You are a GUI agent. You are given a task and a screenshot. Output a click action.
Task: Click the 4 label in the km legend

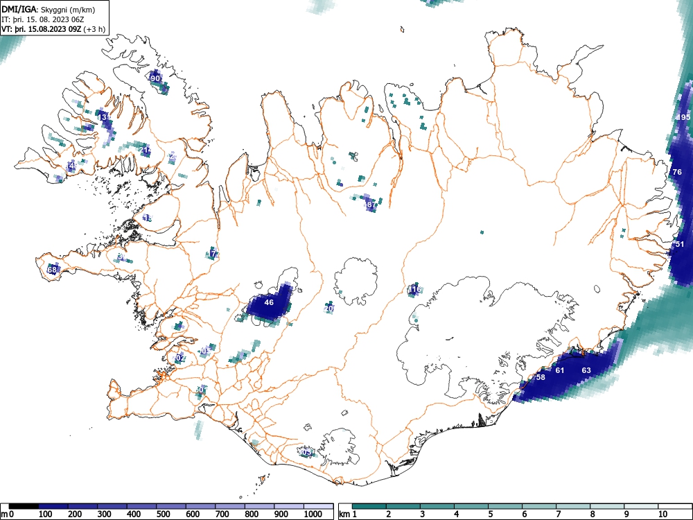point(457,514)
